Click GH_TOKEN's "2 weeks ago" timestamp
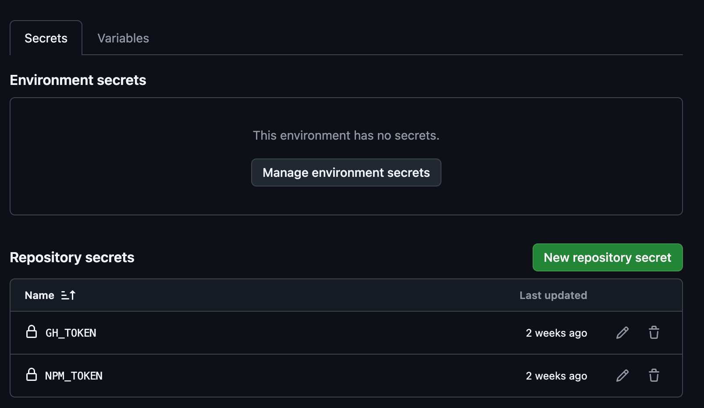The image size is (704, 408). tap(556, 333)
